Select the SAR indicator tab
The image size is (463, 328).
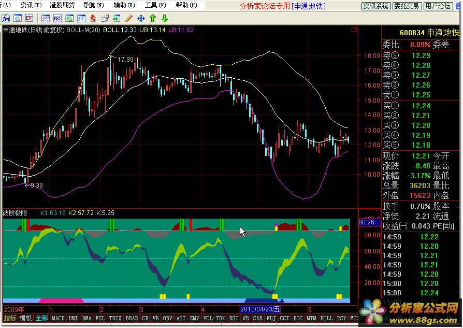click(x=258, y=318)
